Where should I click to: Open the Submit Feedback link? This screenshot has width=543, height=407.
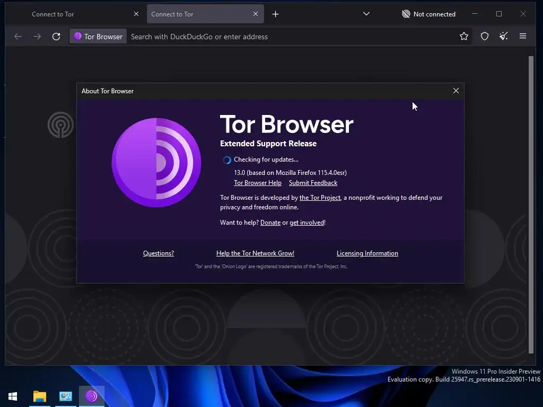pyautogui.click(x=313, y=183)
